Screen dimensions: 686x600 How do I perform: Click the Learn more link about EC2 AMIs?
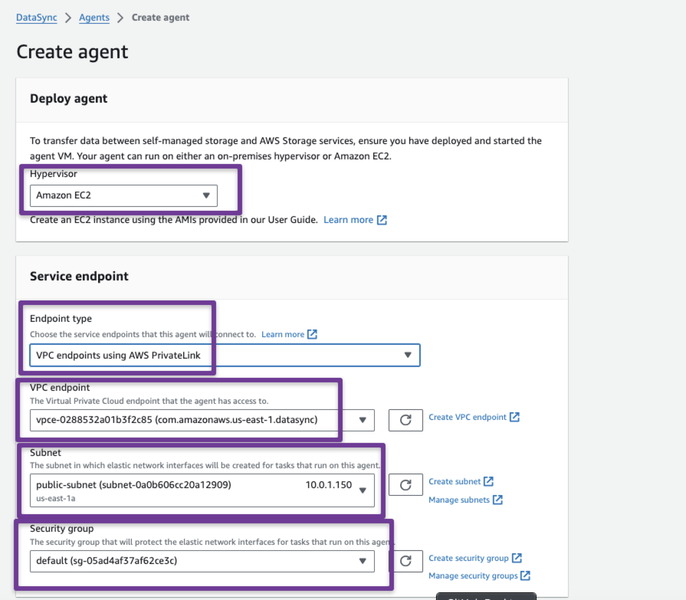point(348,220)
